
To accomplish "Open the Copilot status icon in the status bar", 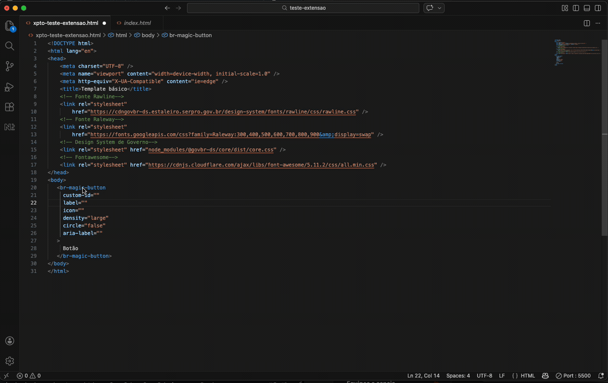I will pyautogui.click(x=545, y=376).
